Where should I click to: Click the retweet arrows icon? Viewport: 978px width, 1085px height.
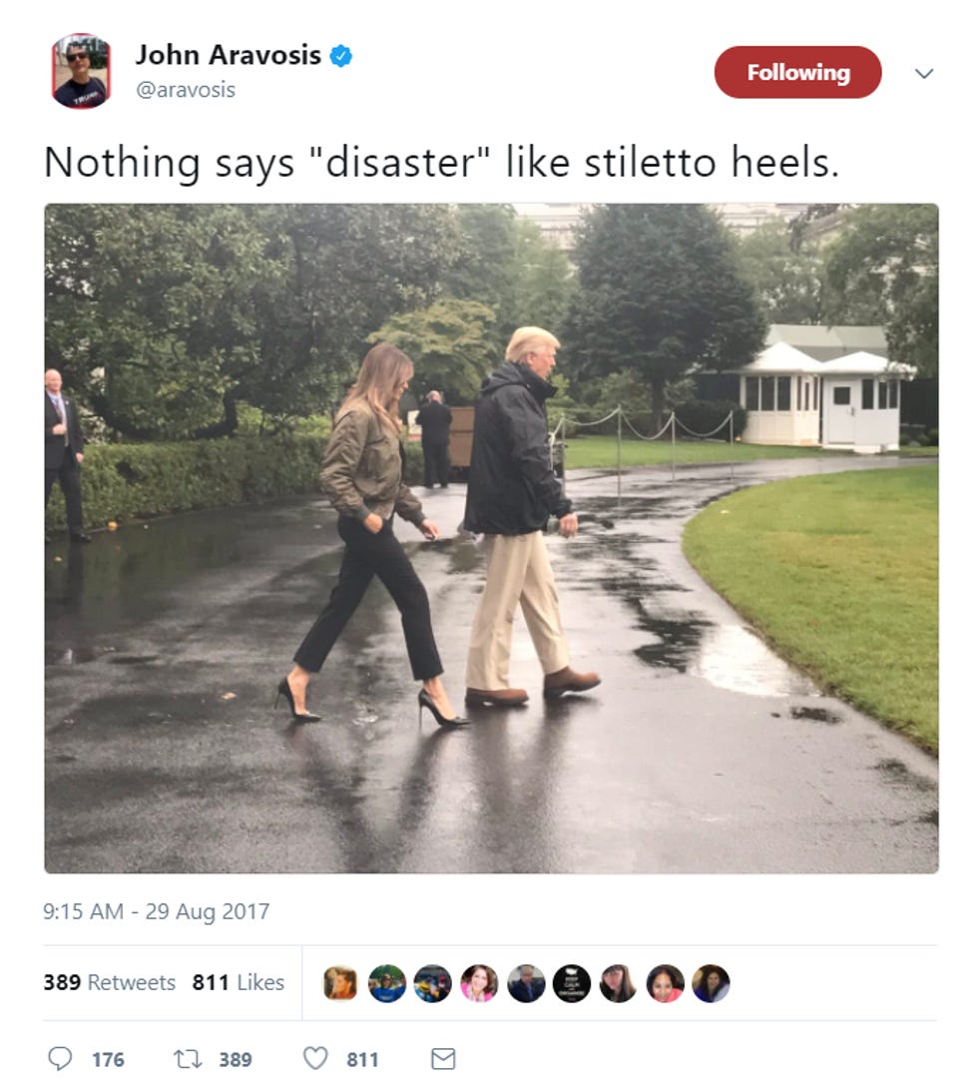click(187, 1059)
